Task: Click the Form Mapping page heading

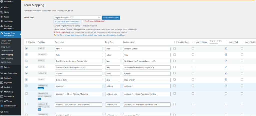Action: pos(34,5)
